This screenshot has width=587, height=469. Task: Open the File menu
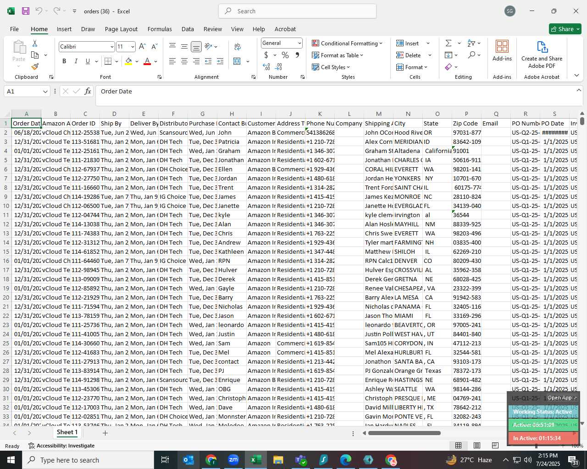tap(14, 29)
